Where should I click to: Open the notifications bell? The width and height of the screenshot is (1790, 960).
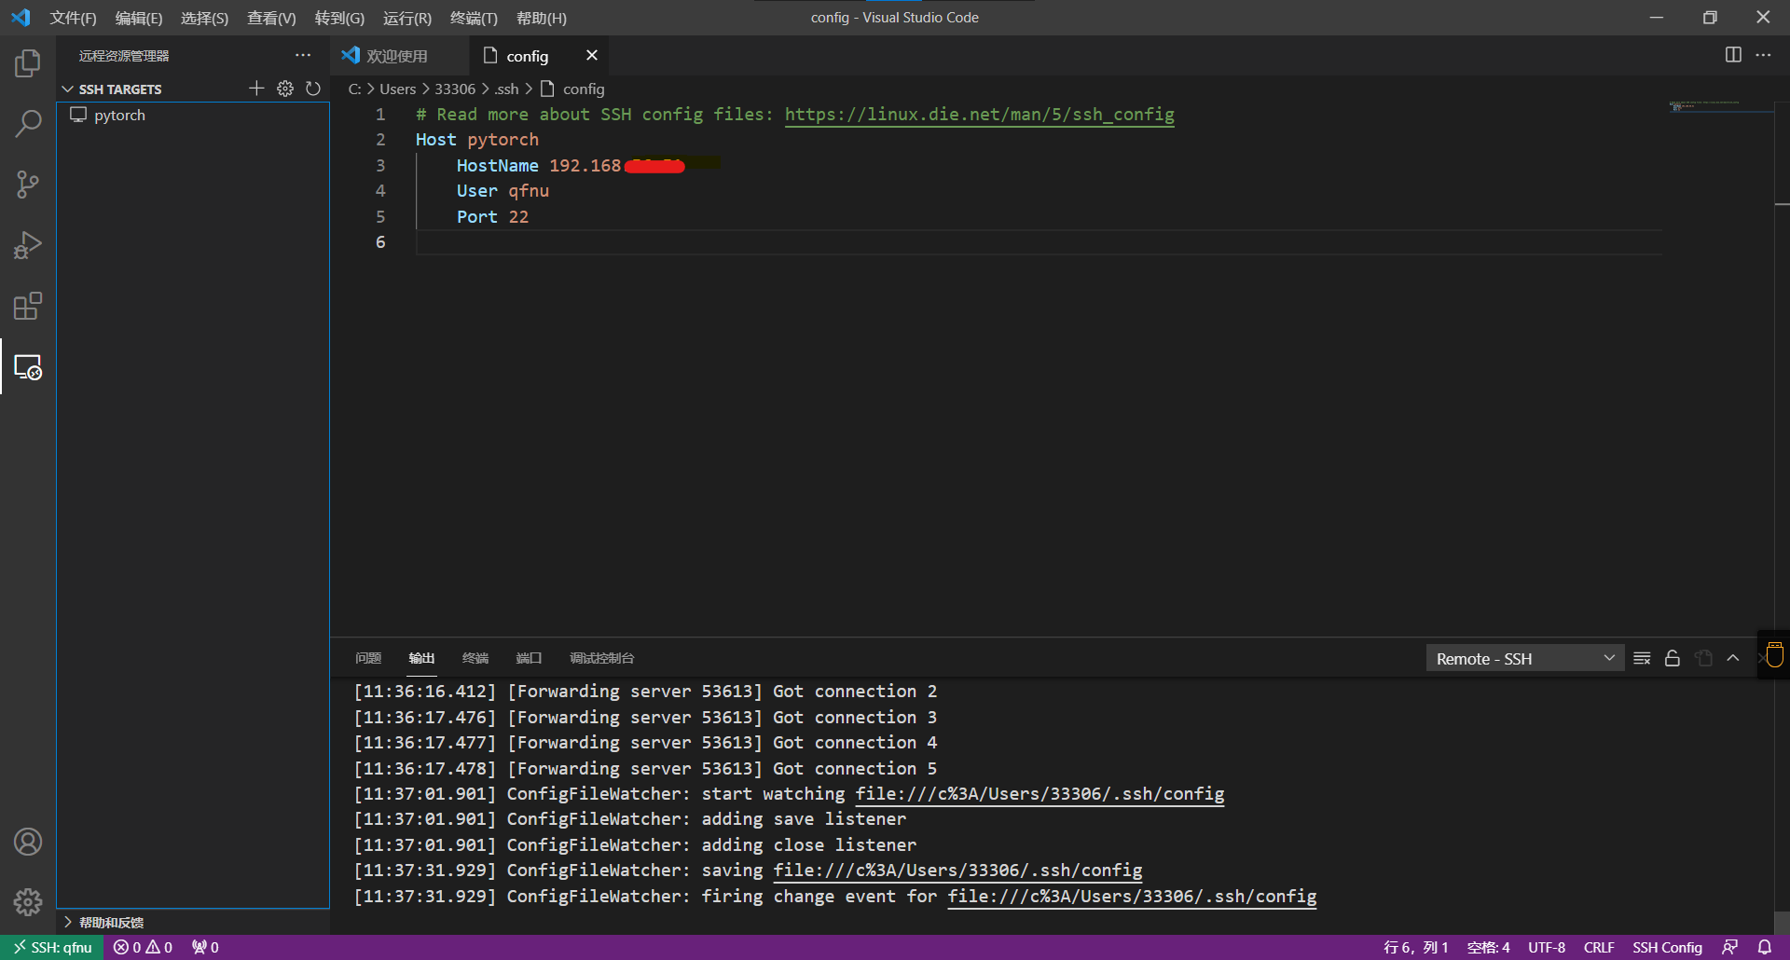pos(1765,947)
